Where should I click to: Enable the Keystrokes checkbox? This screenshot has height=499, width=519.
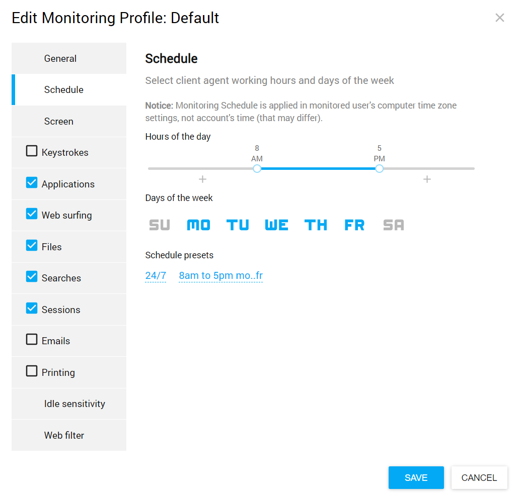click(x=32, y=151)
